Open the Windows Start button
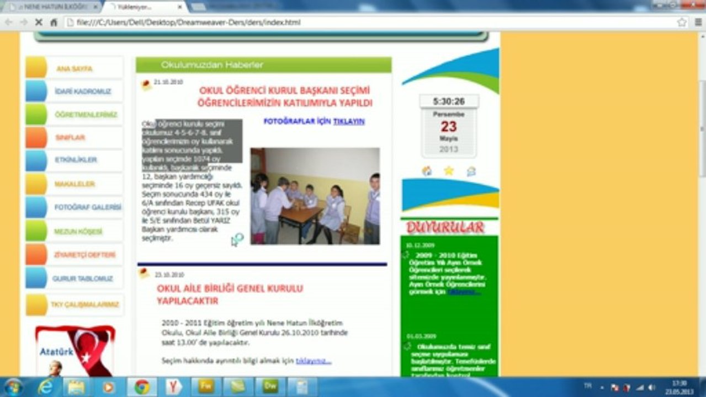The width and height of the screenshot is (706, 397). pos(13,387)
